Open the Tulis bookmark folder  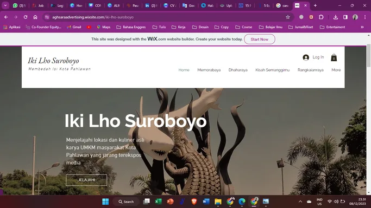point(159,27)
